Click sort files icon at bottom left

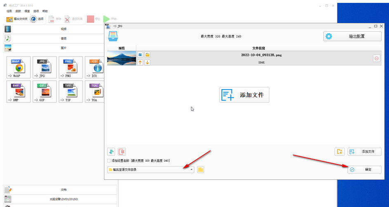(111, 151)
